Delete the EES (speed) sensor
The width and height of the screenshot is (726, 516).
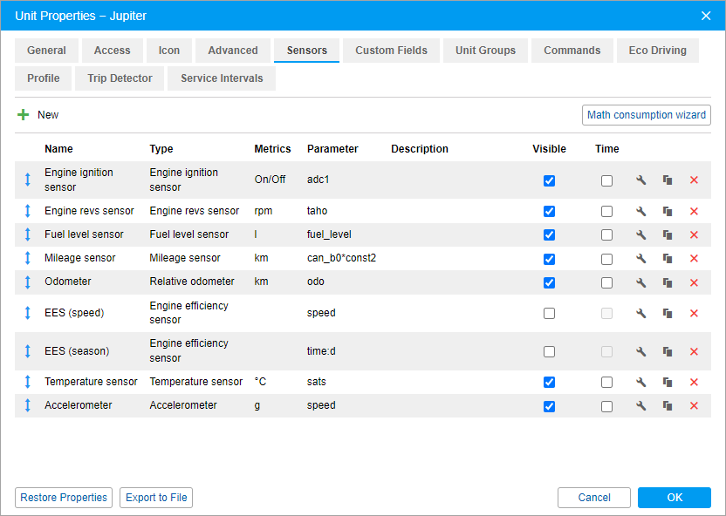click(x=694, y=314)
